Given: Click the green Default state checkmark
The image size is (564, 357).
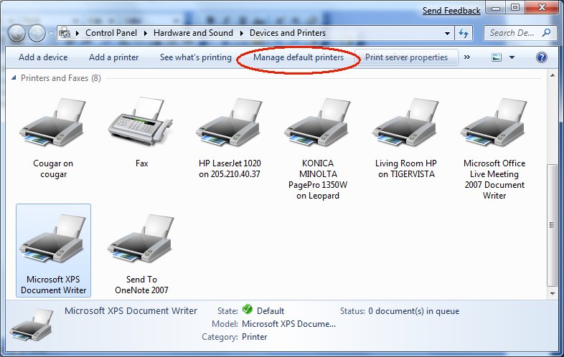Looking at the screenshot, I should [x=247, y=309].
